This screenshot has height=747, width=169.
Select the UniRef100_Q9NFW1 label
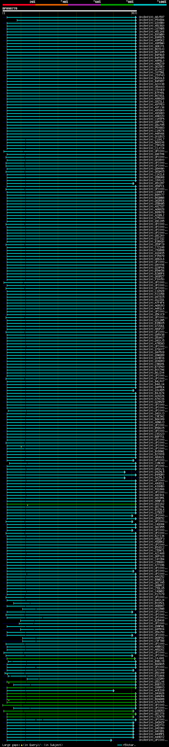tap(152, 626)
